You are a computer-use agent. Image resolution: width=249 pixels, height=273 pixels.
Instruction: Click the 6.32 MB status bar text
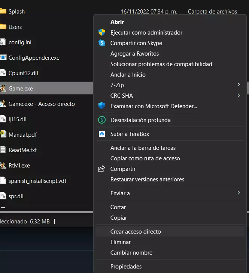click(40, 222)
